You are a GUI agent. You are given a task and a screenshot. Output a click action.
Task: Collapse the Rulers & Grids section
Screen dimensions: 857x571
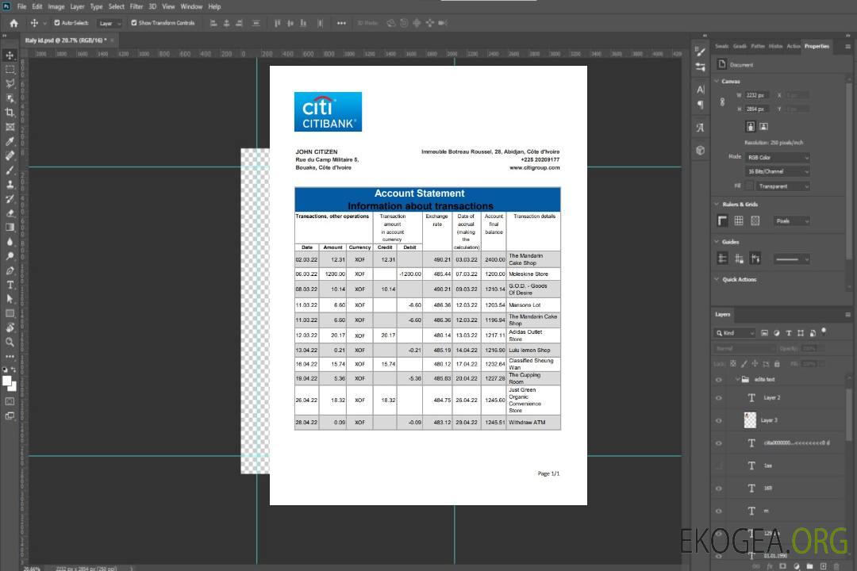[x=717, y=204]
